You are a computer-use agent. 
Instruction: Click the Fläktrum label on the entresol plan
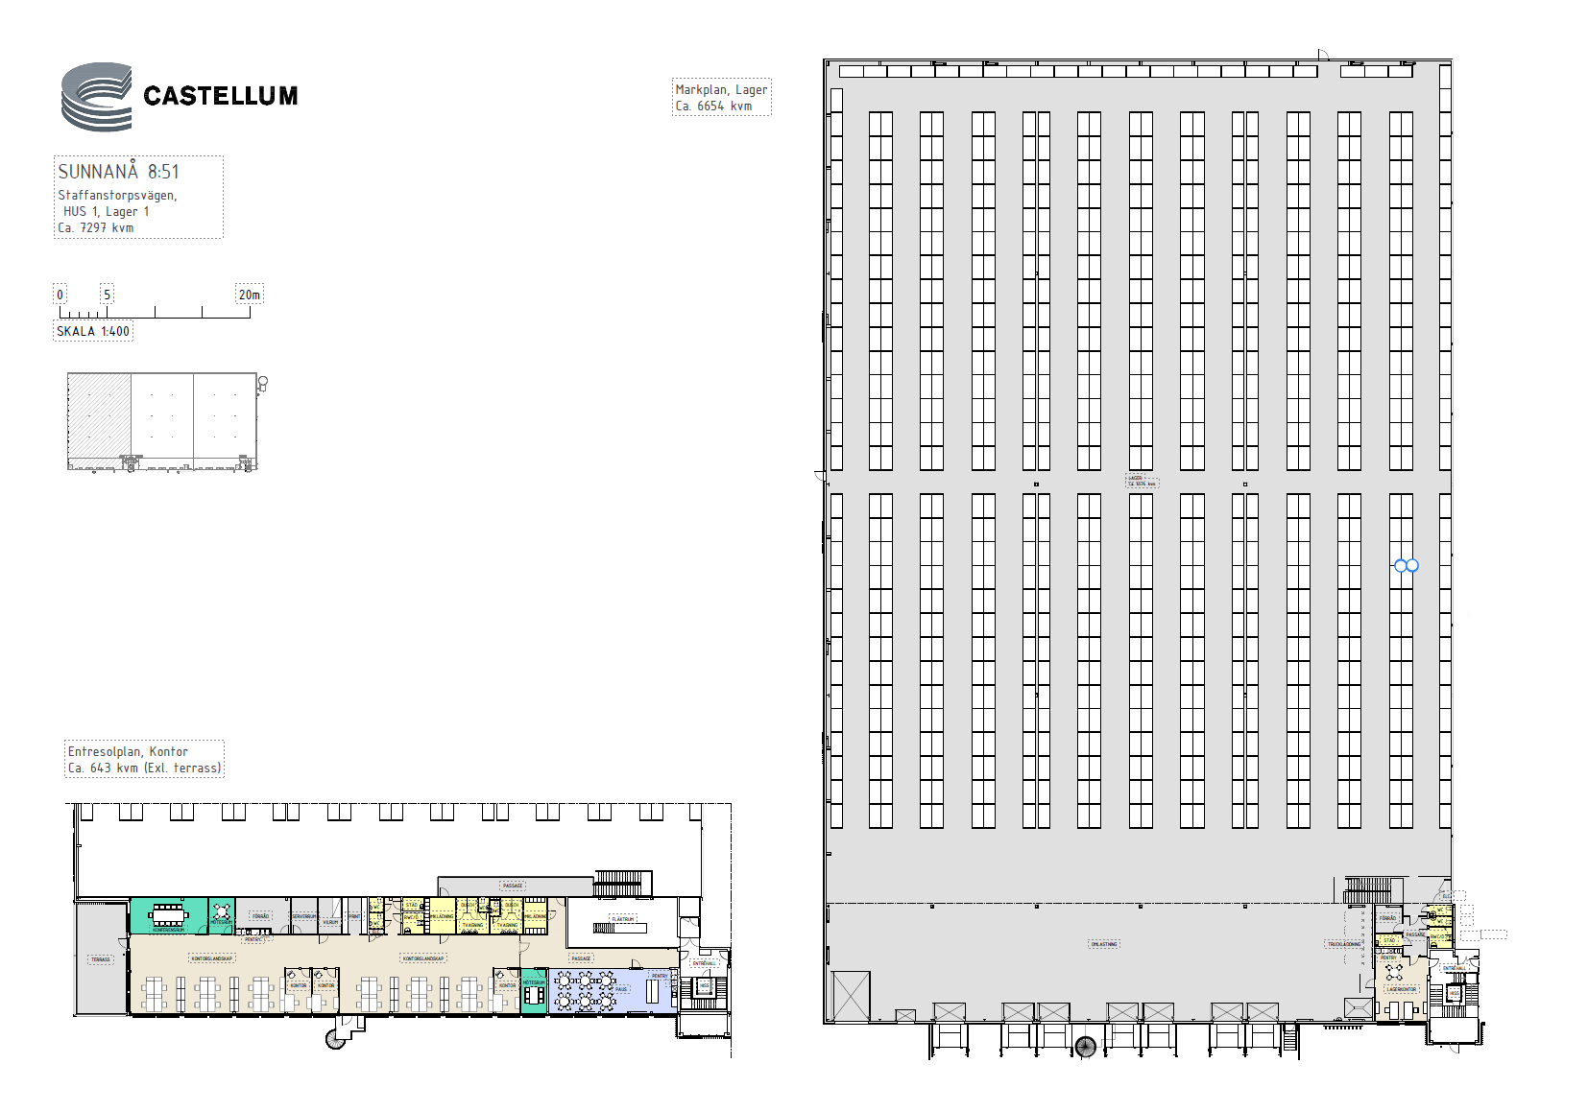click(623, 919)
